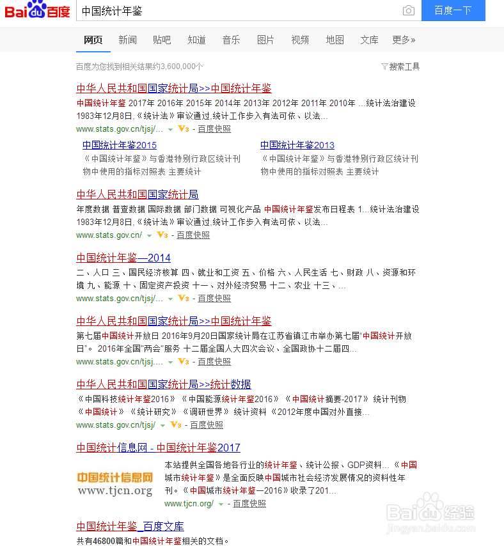Open the 搜索工具 filter
Viewport: 504px width, 546px height.
tap(400, 66)
